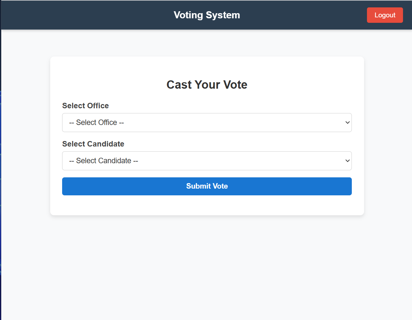Click the Cast Your Vote heading

pyautogui.click(x=207, y=84)
